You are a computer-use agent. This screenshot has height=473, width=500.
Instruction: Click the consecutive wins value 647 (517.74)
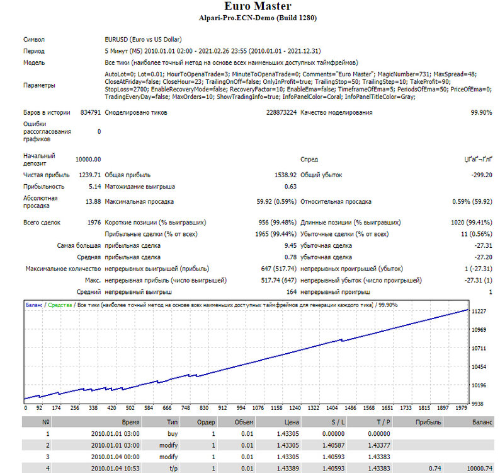279,269
